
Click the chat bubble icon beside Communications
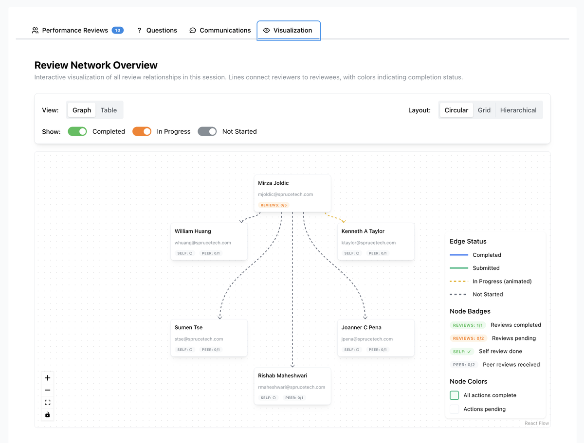(x=193, y=30)
